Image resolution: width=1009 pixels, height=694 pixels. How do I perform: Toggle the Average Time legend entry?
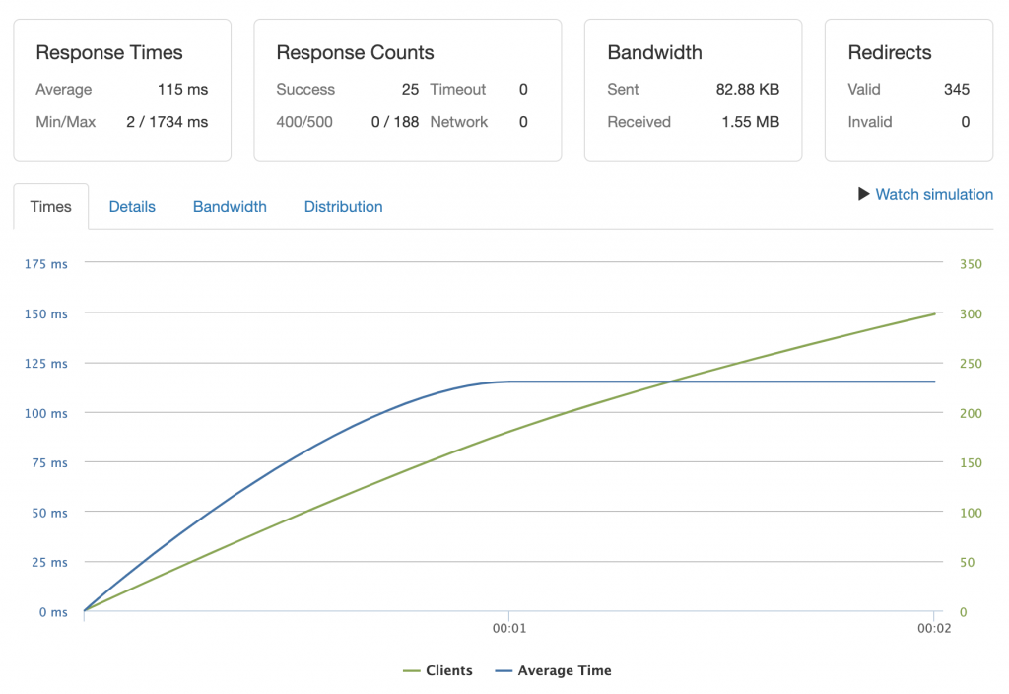click(x=553, y=670)
